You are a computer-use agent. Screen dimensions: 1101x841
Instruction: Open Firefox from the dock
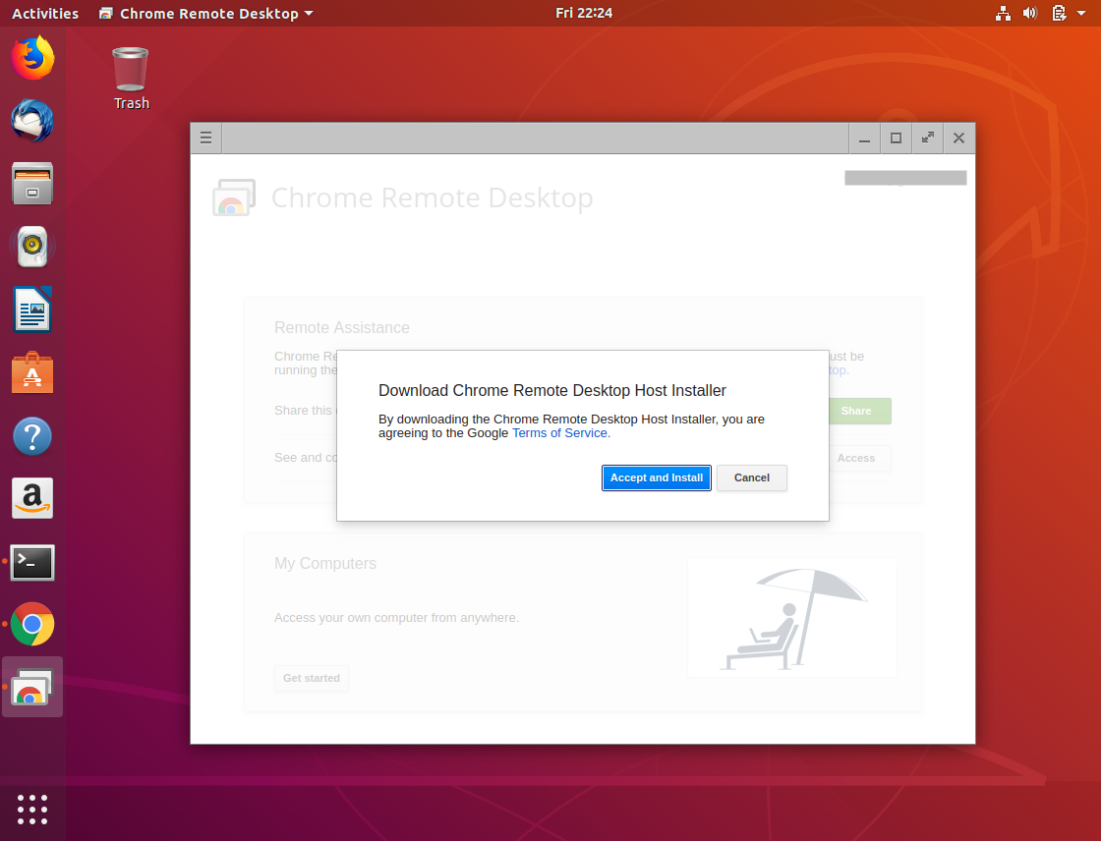(31, 58)
